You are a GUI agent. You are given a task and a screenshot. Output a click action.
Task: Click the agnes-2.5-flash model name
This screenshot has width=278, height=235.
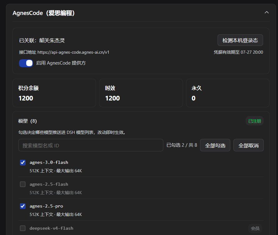point(49,184)
